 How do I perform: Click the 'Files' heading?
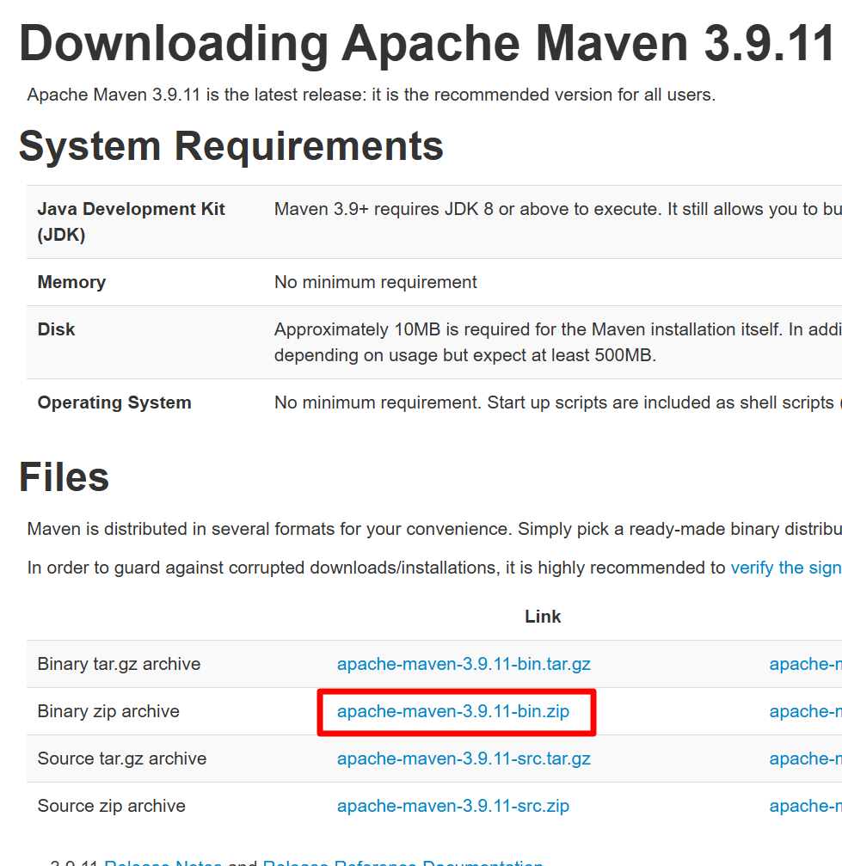coord(65,477)
